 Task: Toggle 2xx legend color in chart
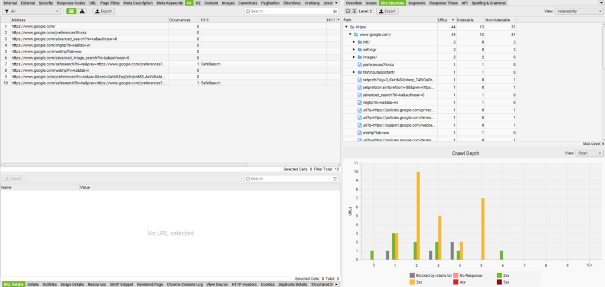tap(500, 275)
